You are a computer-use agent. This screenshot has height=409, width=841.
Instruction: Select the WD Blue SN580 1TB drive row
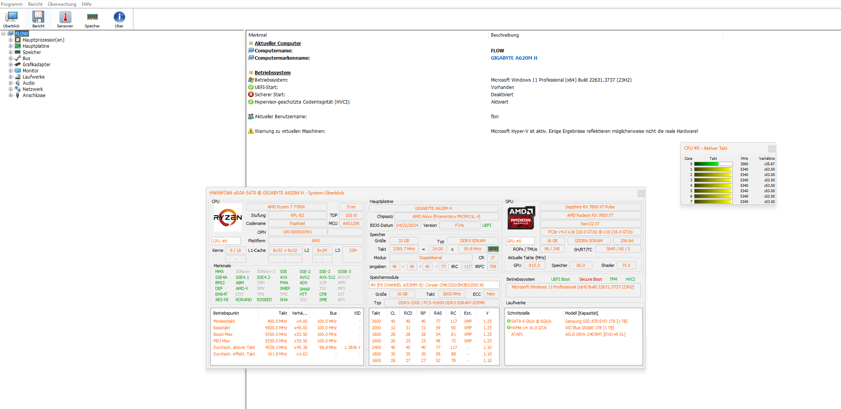pos(573,328)
